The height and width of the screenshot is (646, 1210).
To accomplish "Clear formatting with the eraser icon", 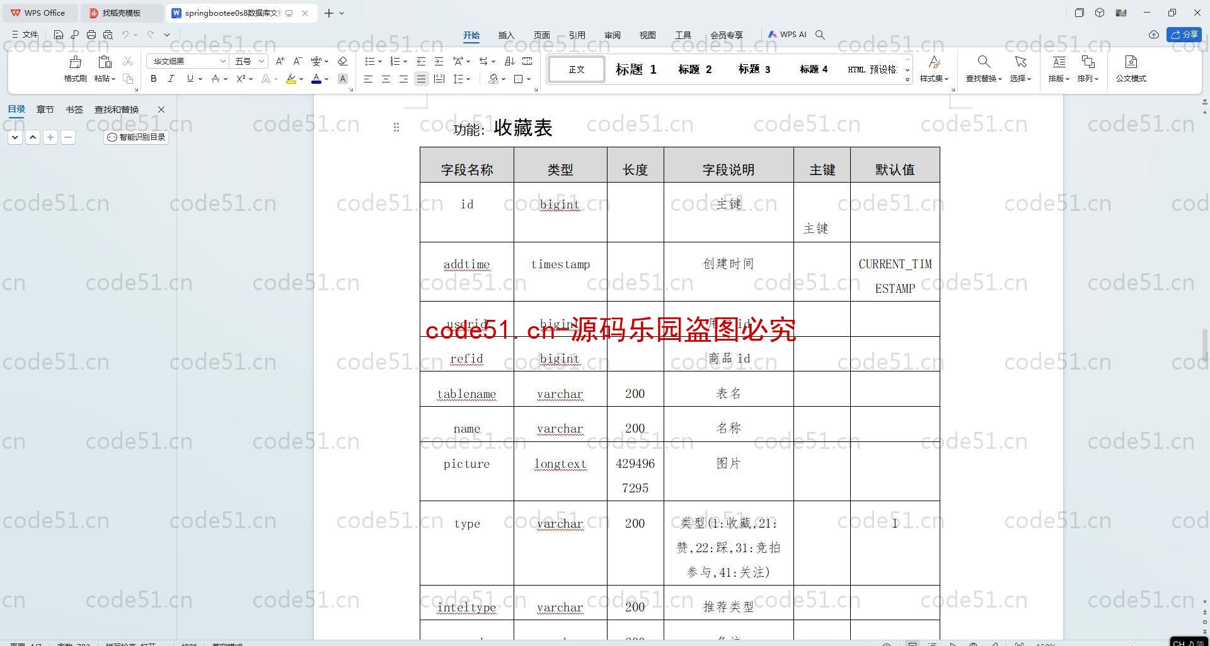I will (x=342, y=61).
